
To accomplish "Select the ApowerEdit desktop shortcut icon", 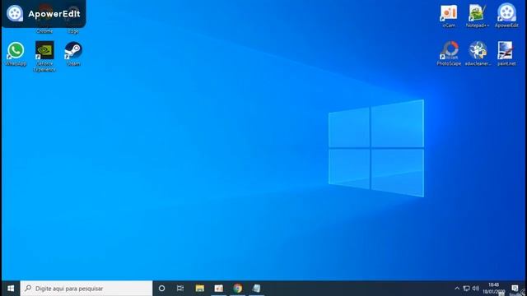I will [x=506, y=16].
